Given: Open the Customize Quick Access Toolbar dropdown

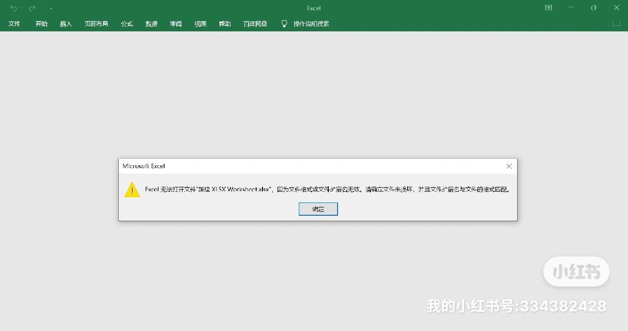Looking at the screenshot, I should tap(51, 8).
